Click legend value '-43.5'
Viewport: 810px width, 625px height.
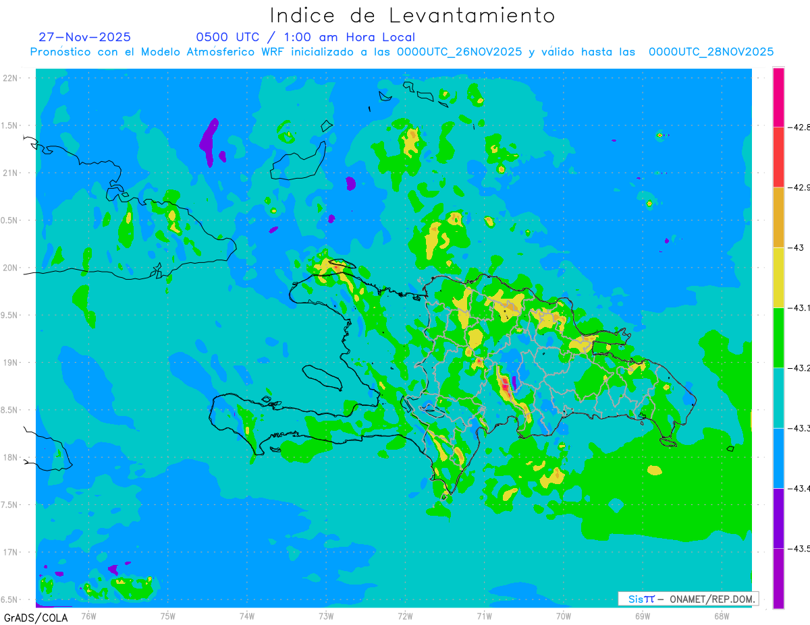pyautogui.click(x=799, y=548)
